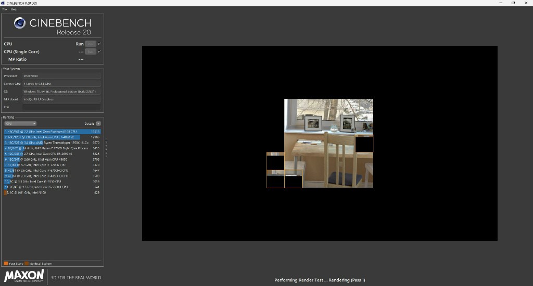
Task: Toggle the CPU (Single Core) checkbox
Action: 99,51
